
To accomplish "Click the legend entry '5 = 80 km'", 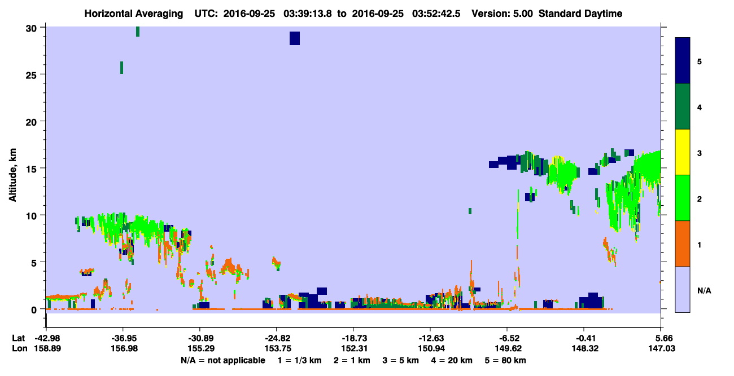I will tap(504, 360).
